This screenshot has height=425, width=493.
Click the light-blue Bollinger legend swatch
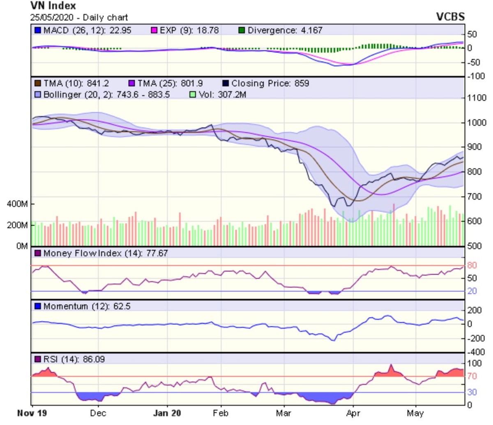click(38, 95)
